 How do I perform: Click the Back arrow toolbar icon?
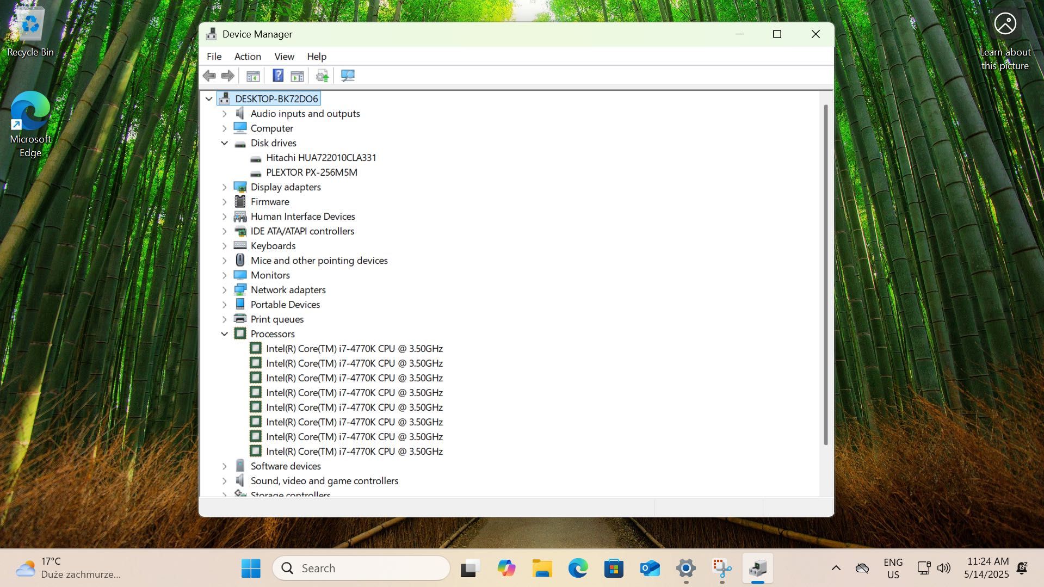[209, 76]
